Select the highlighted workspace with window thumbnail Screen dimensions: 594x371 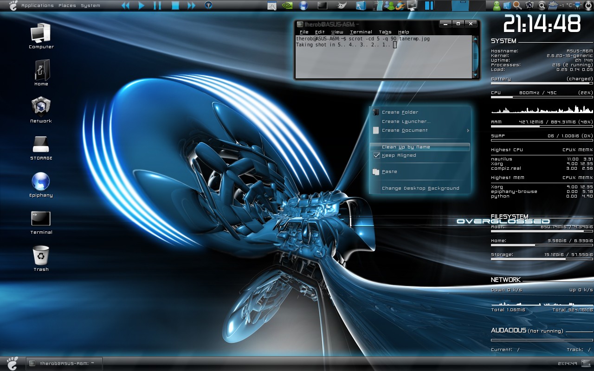tap(461, 6)
